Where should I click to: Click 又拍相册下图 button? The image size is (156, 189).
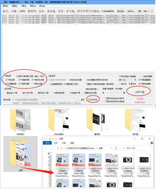tap(75, 93)
